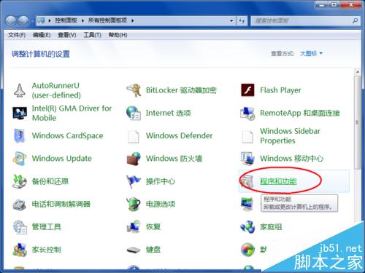365x273 pixels.
Task: Open the 电话和调制解调器 phone icon
Action: [x=20, y=205]
